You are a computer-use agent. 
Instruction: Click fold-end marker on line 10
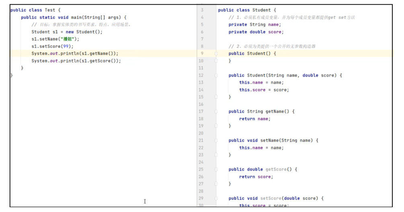(216, 61)
